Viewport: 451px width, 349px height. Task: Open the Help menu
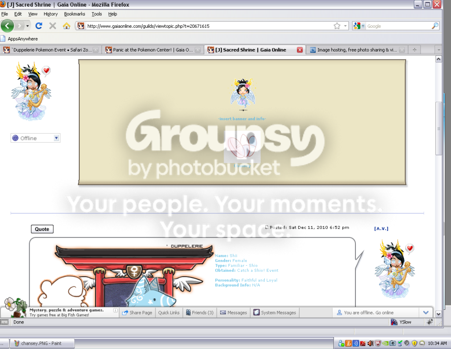[112, 14]
